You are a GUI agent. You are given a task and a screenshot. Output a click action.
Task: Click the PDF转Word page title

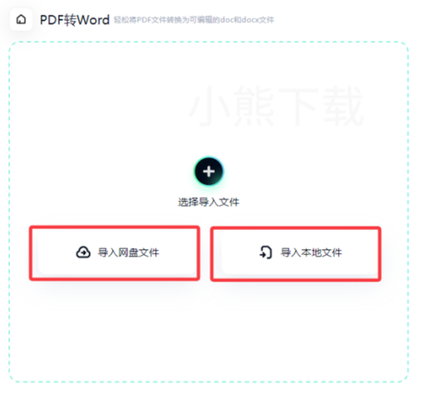coord(75,20)
